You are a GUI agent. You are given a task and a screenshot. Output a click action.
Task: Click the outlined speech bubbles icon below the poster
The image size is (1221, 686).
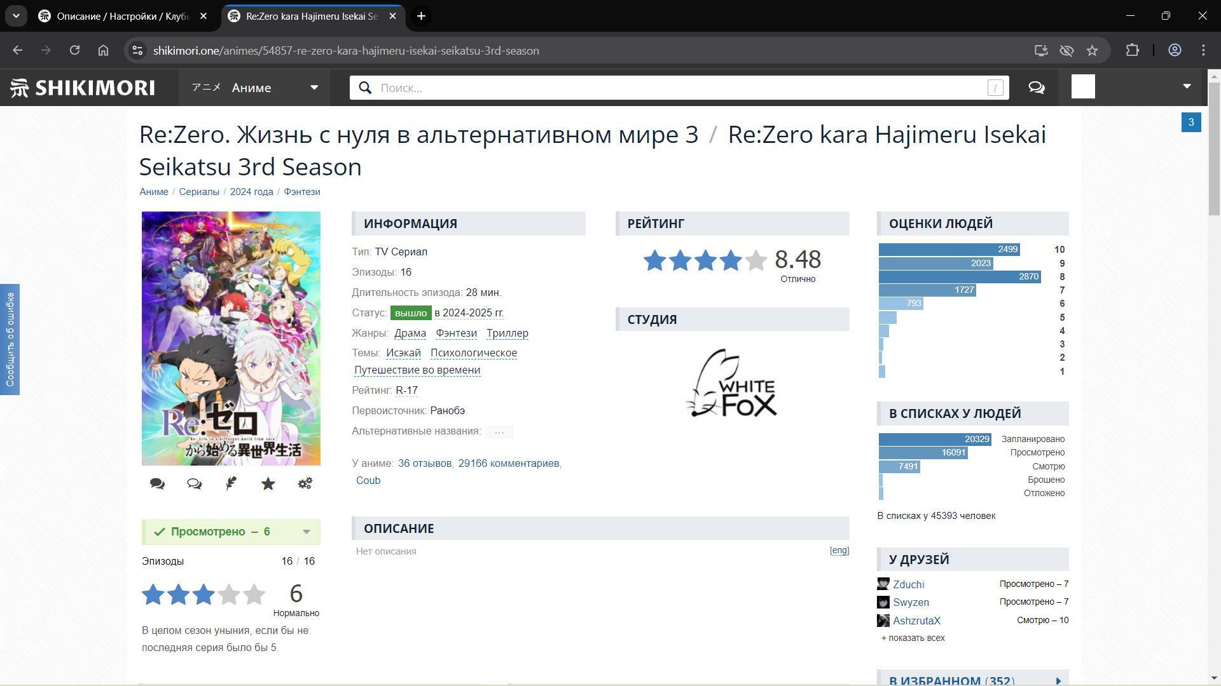(194, 484)
